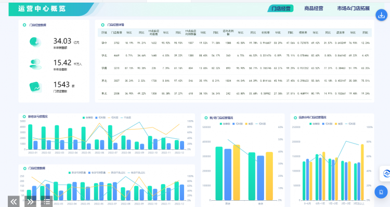Click the blue download button

[x=381, y=15]
